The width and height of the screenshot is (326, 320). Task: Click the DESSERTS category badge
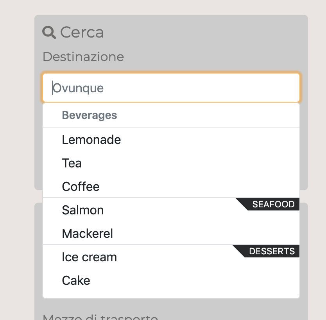click(x=272, y=251)
